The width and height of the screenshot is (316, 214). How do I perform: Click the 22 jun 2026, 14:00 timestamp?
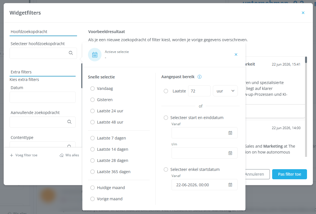(286, 128)
